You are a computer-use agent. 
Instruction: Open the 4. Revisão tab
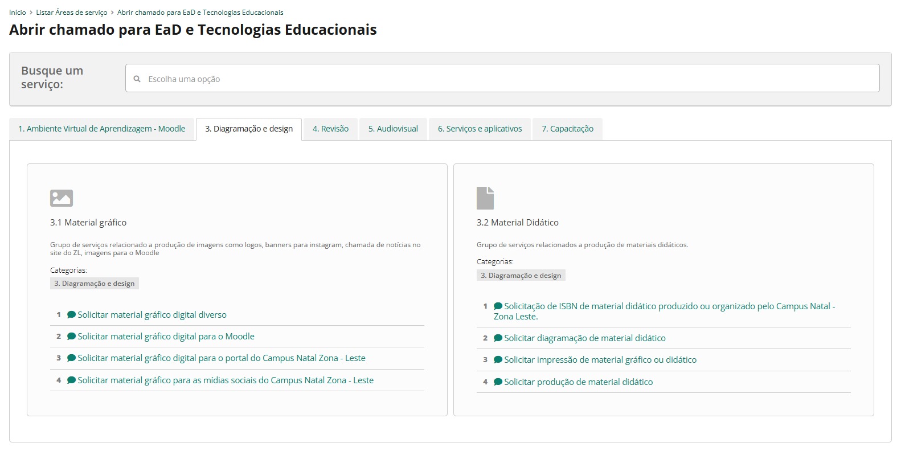point(330,129)
